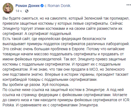Click the phrase Вы зробили це разом
The height and width of the screenshot is (109, 133).
22,85
